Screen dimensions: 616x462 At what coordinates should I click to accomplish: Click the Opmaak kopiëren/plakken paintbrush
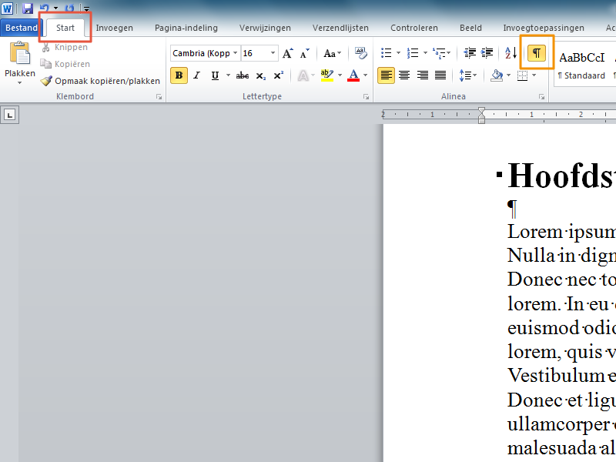click(x=47, y=81)
